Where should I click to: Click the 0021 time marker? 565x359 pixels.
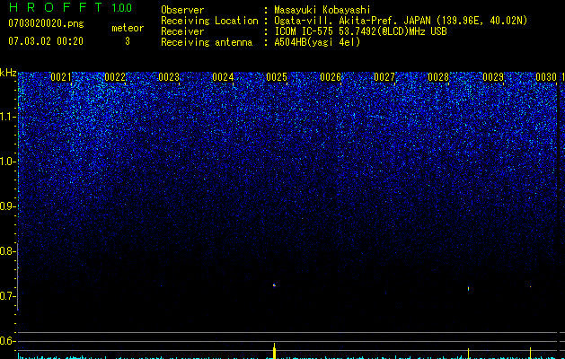point(61,77)
